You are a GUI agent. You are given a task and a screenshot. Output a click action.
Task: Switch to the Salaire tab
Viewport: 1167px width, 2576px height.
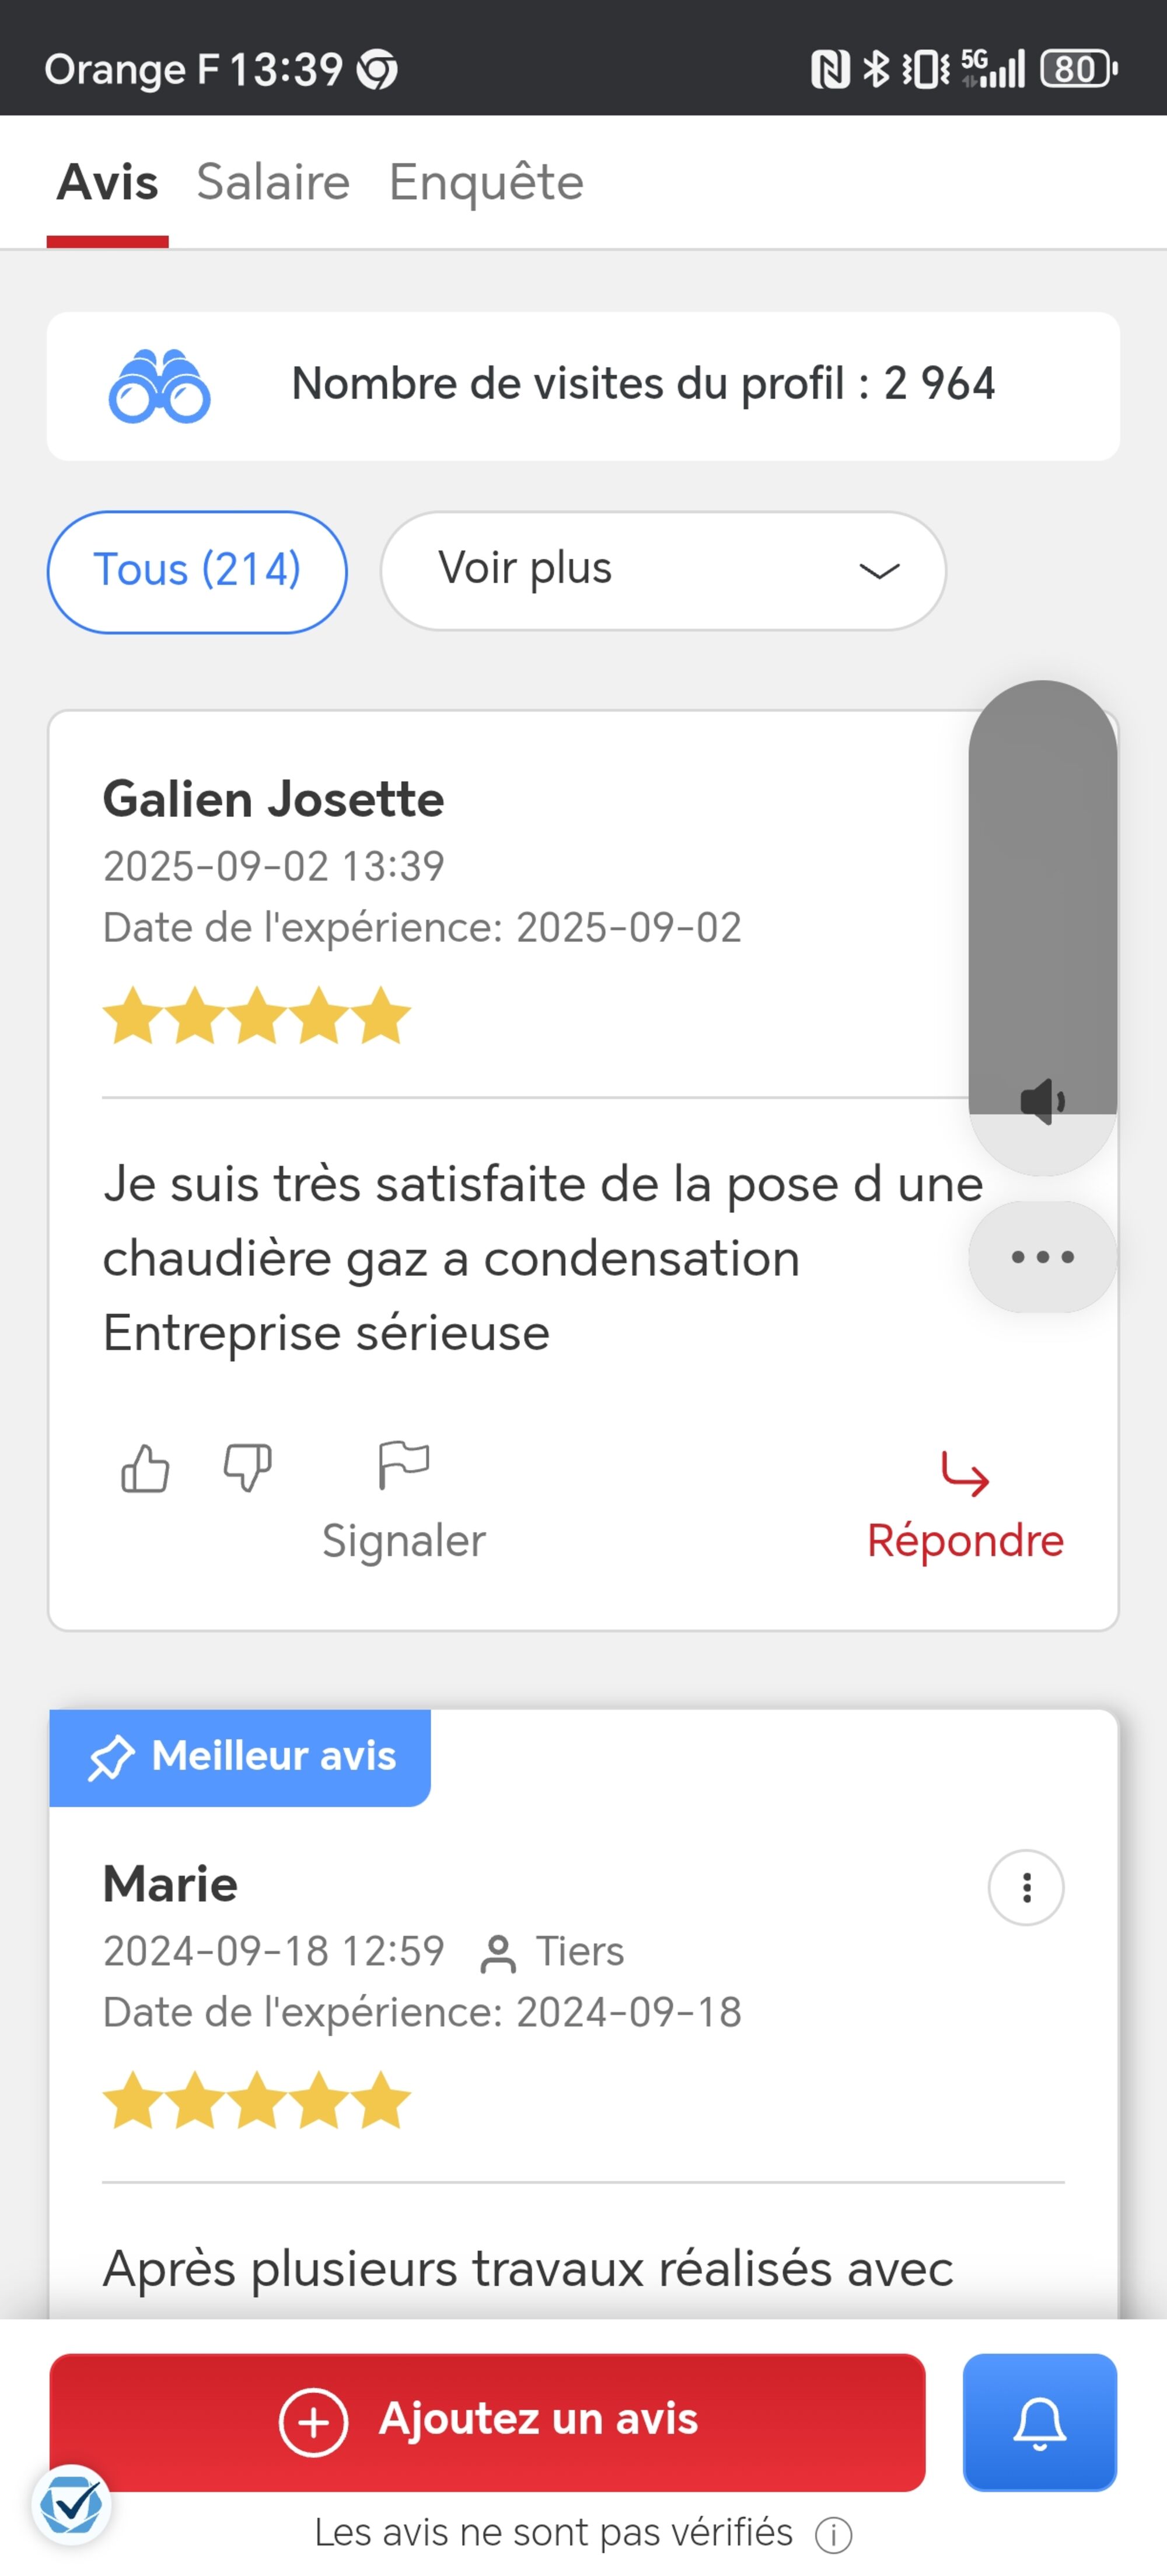[x=272, y=182]
